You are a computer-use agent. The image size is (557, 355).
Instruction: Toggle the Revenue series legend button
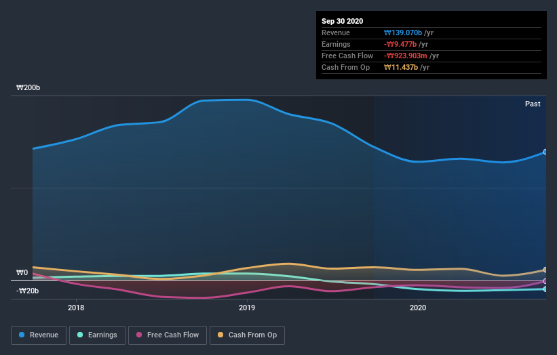(x=39, y=335)
